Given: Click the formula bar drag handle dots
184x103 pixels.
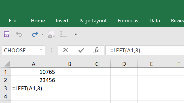Looking at the screenshot, I should [51, 50].
